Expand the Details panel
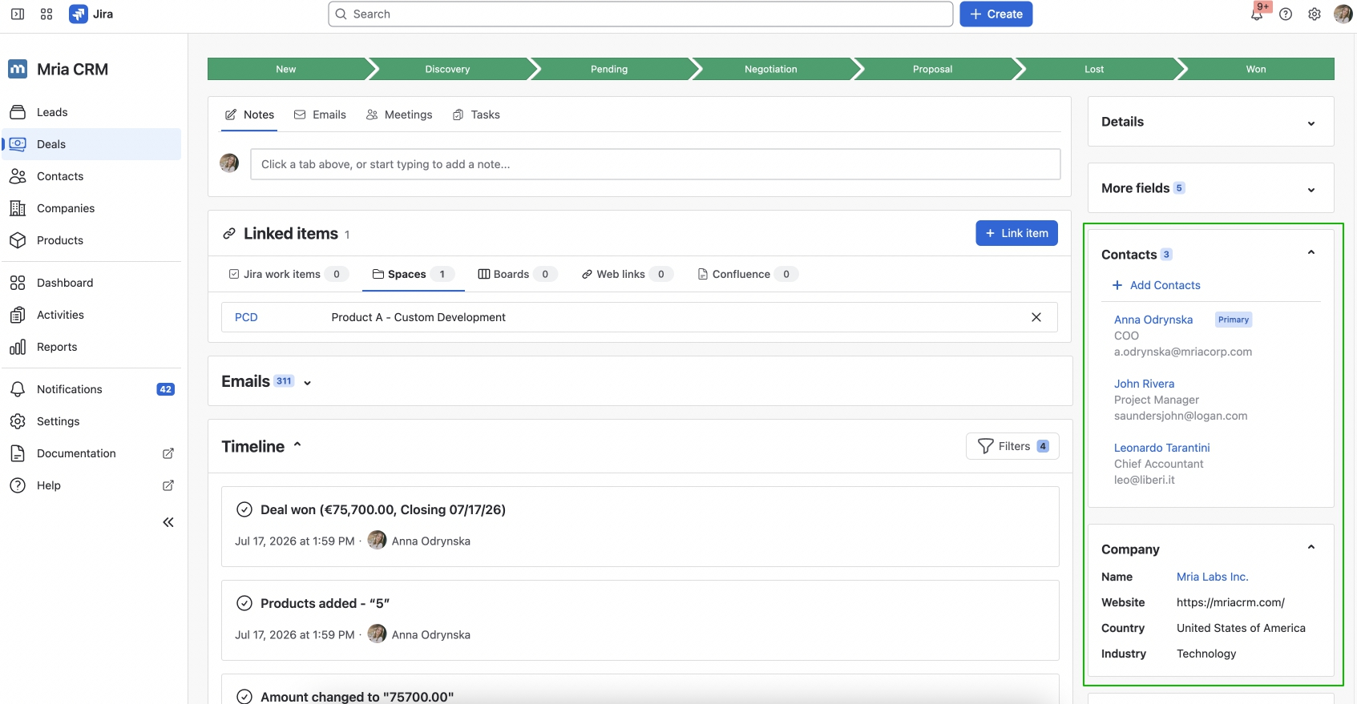1357x704 pixels. (x=1311, y=123)
